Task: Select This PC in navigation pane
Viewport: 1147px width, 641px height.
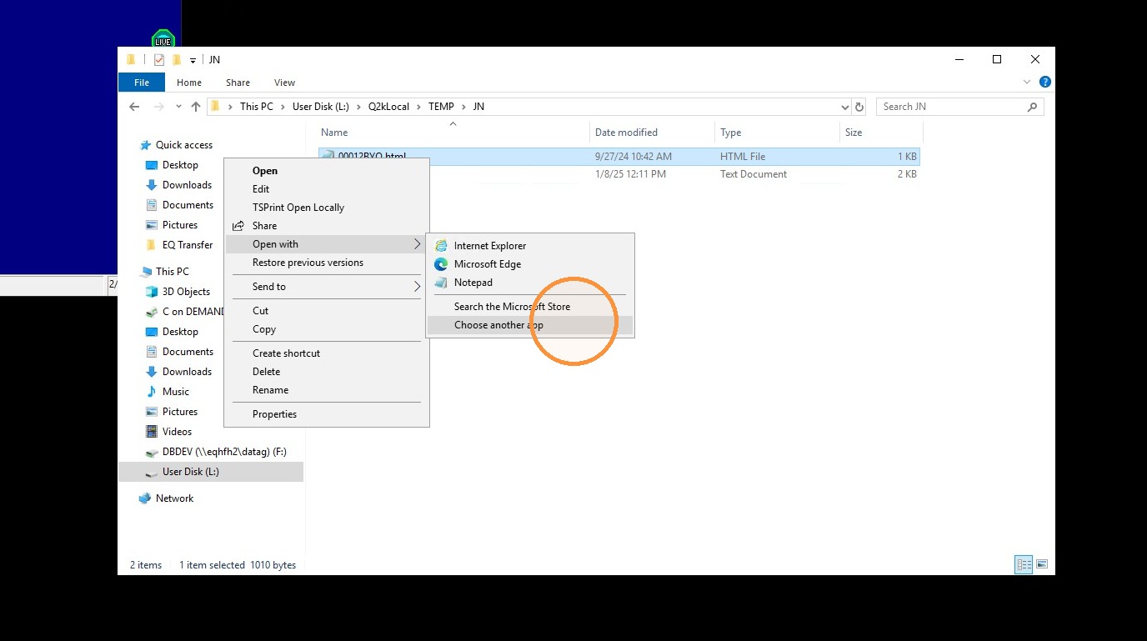Action: (x=173, y=272)
